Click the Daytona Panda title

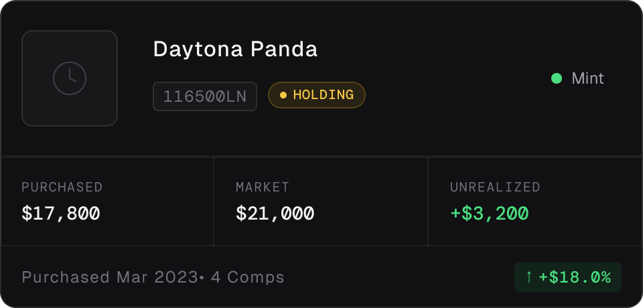(235, 50)
